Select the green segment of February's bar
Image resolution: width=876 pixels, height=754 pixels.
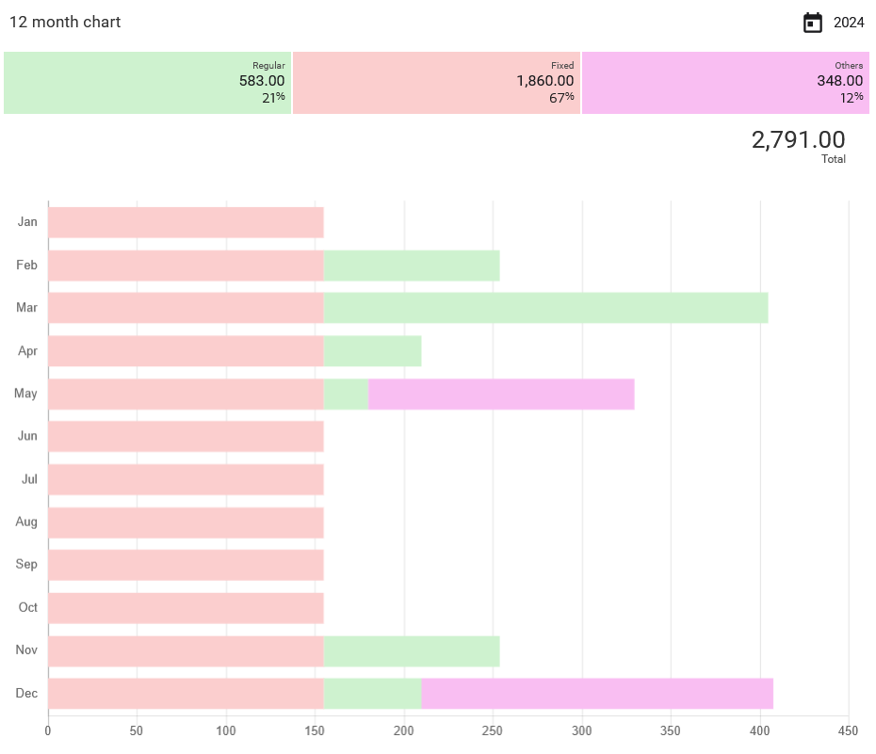410,265
